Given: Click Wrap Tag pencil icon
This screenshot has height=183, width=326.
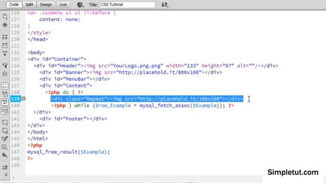Looking at the screenshot, I should click(x=5, y=139).
